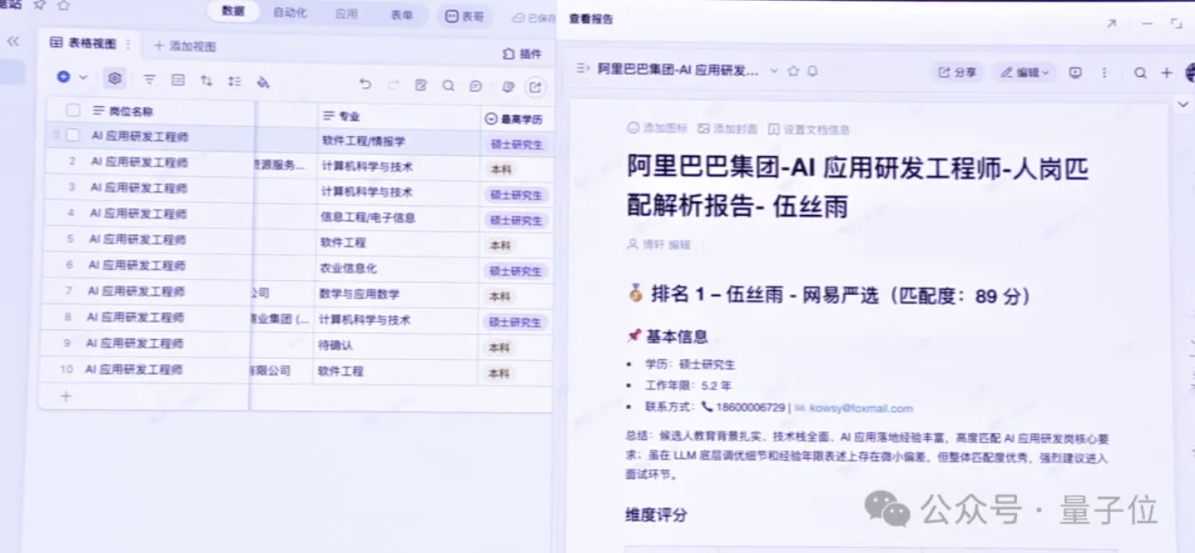Toggle the hexagon field settings button

coord(114,78)
